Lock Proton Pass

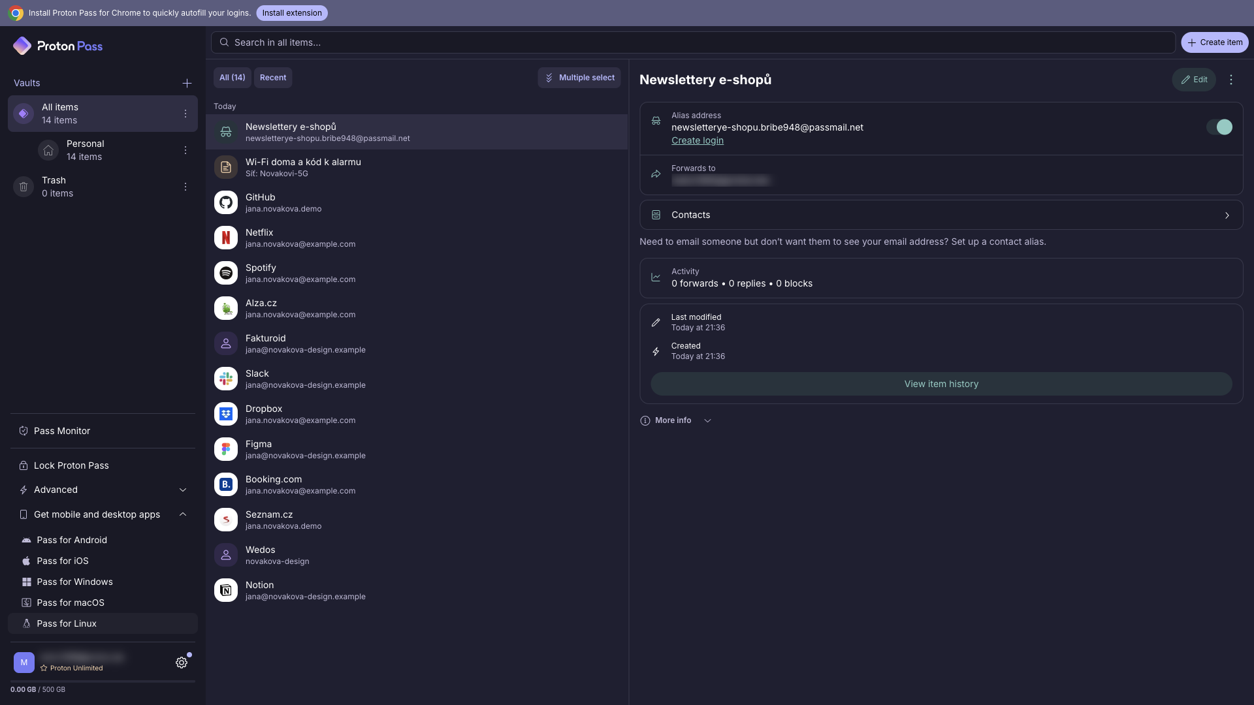[x=103, y=465]
